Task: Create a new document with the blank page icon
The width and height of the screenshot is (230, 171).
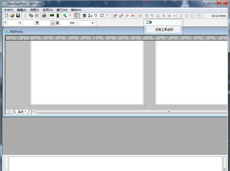Action: point(7,16)
